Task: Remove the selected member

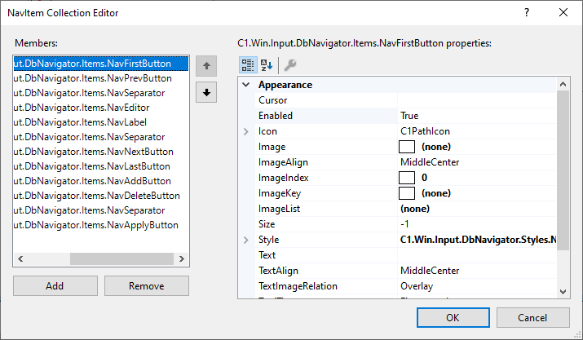Action: [147, 286]
